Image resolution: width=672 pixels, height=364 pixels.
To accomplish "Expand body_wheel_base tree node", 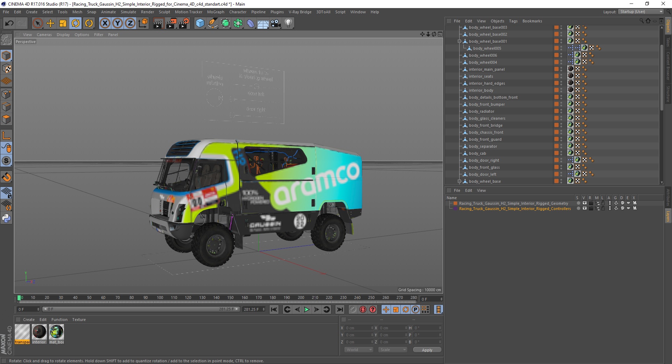I will pos(460,181).
